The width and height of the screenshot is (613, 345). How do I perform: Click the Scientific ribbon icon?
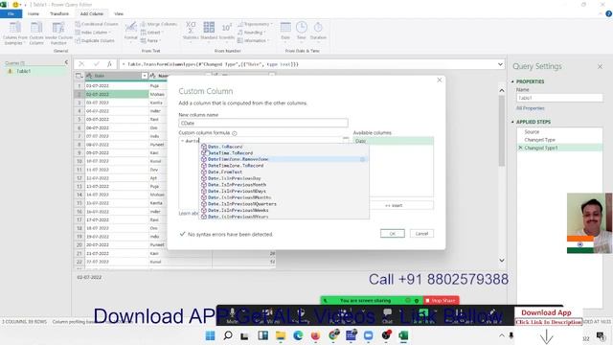[226, 32]
